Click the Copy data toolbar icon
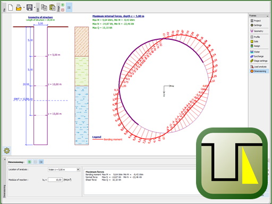The image size is (272, 204). [44, 7]
